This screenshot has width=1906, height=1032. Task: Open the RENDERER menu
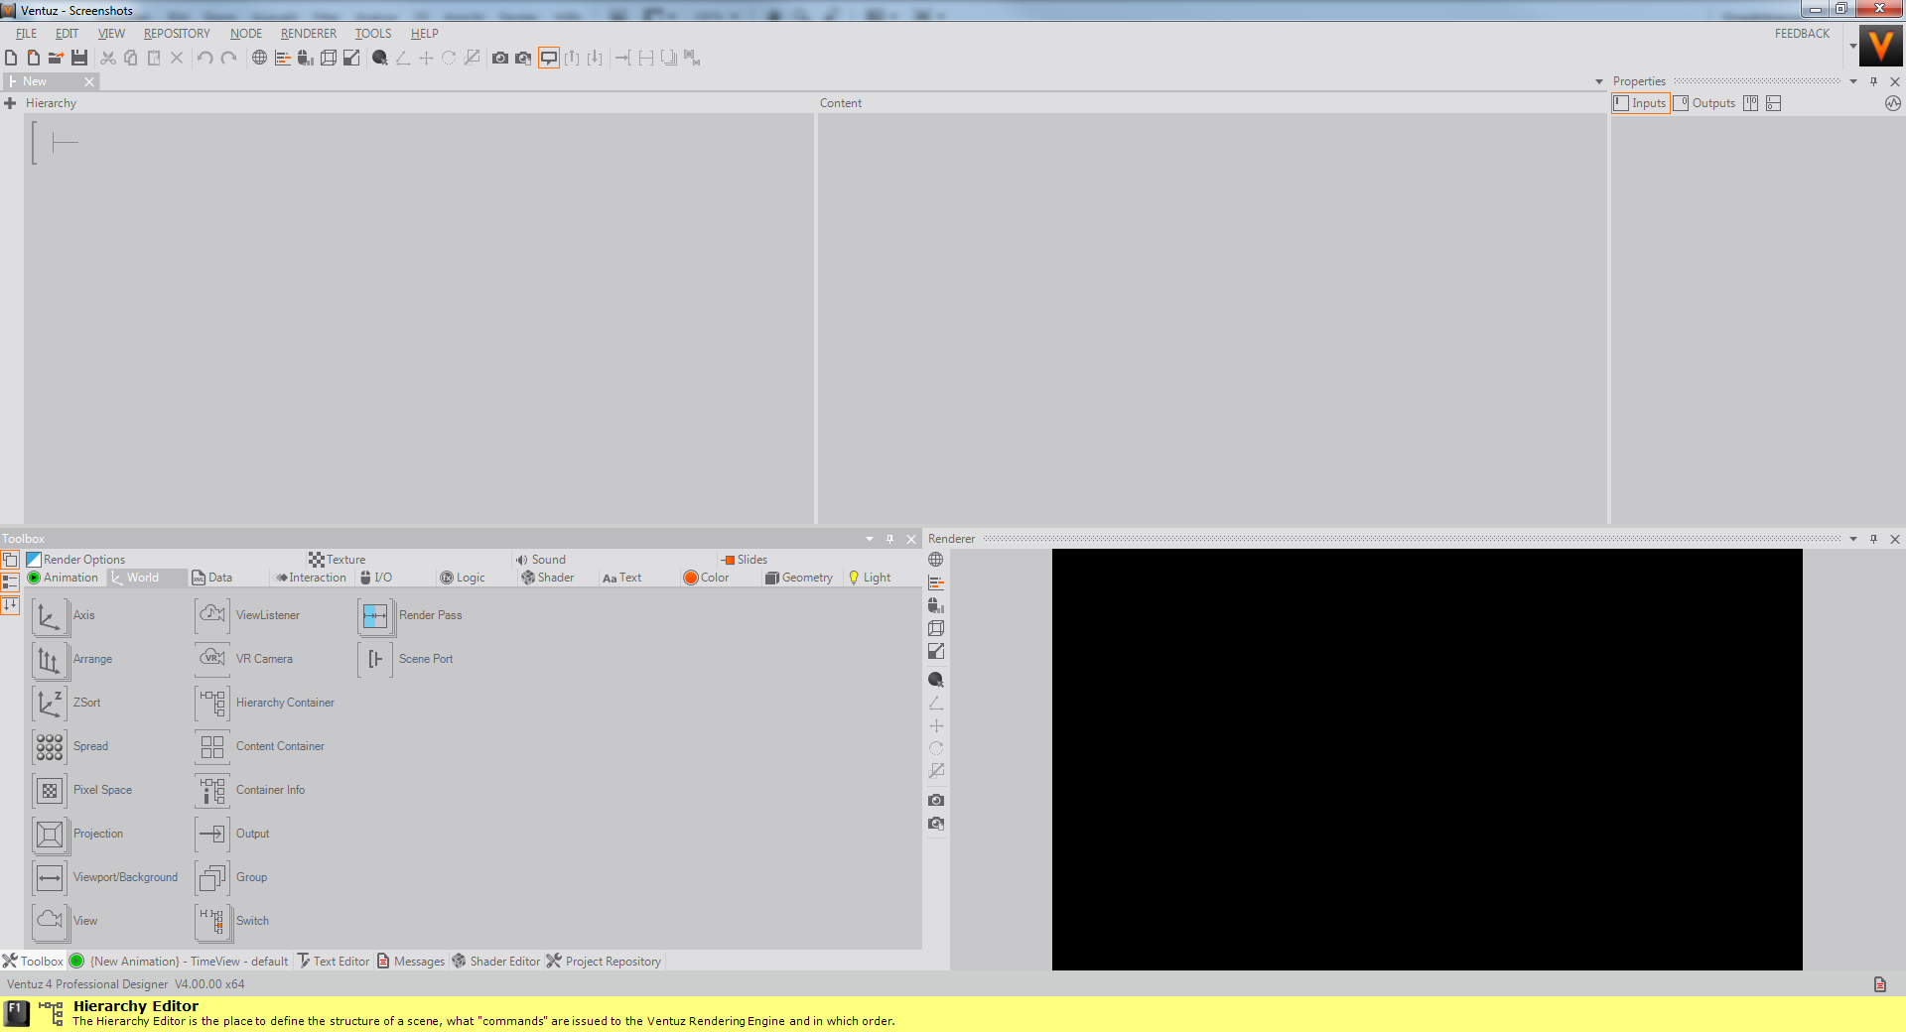click(308, 34)
